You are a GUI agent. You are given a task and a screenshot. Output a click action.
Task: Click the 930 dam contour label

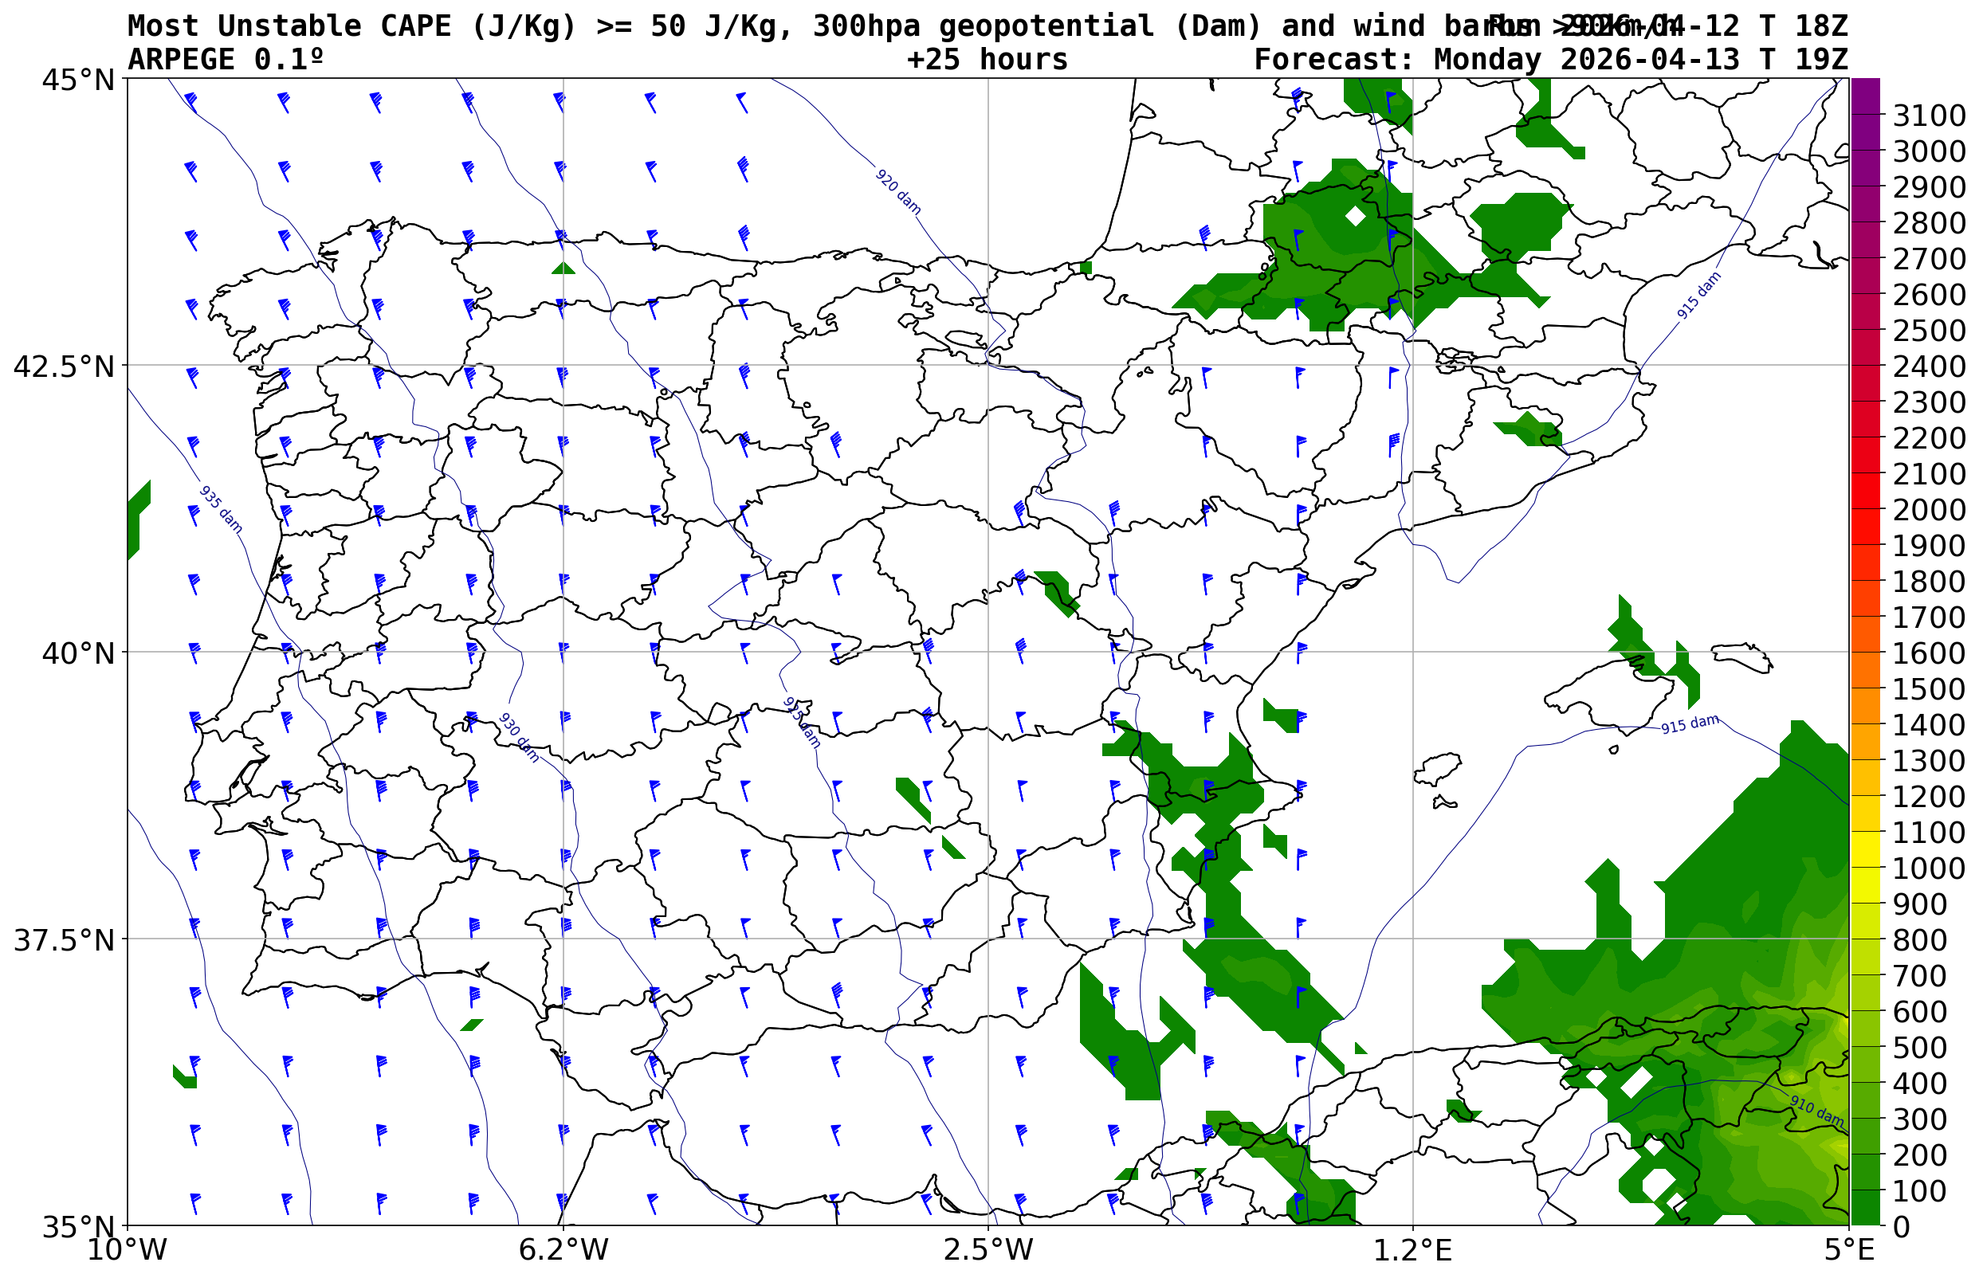519,737
